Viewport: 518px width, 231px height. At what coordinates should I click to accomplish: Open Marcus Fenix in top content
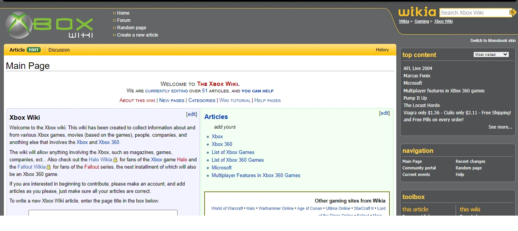coord(417,76)
